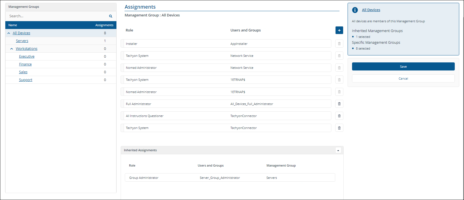Cancel the assignment changes
Image resolution: width=464 pixels, height=200 pixels.
[403, 79]
